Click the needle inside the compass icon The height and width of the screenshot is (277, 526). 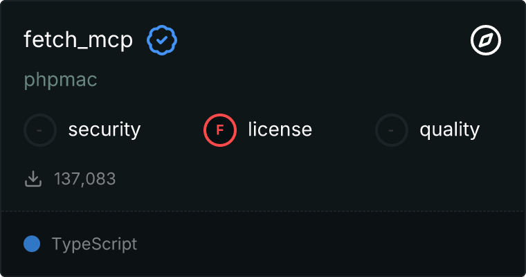[486, 41]
